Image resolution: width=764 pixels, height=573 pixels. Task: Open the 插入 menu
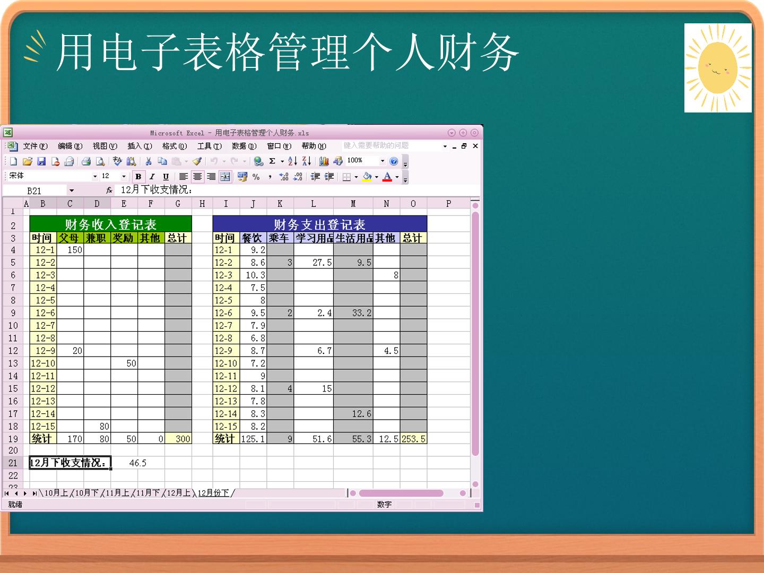140,146
